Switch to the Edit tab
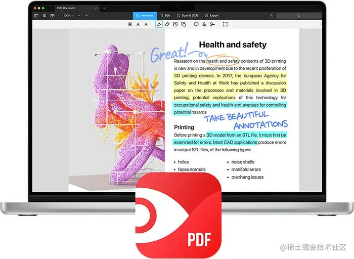Image resolution: width=354 pixels, height=259 pixels. pos(165,16)
